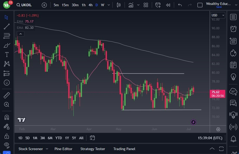239x154 pixels.
Task: Pick the measure ruler tool
Action: [x=7, y=95]
